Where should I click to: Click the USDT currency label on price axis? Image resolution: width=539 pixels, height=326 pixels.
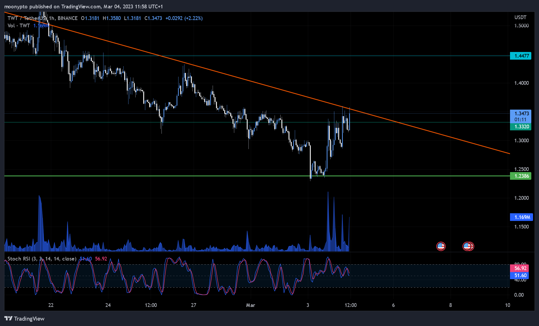[520, 17]
